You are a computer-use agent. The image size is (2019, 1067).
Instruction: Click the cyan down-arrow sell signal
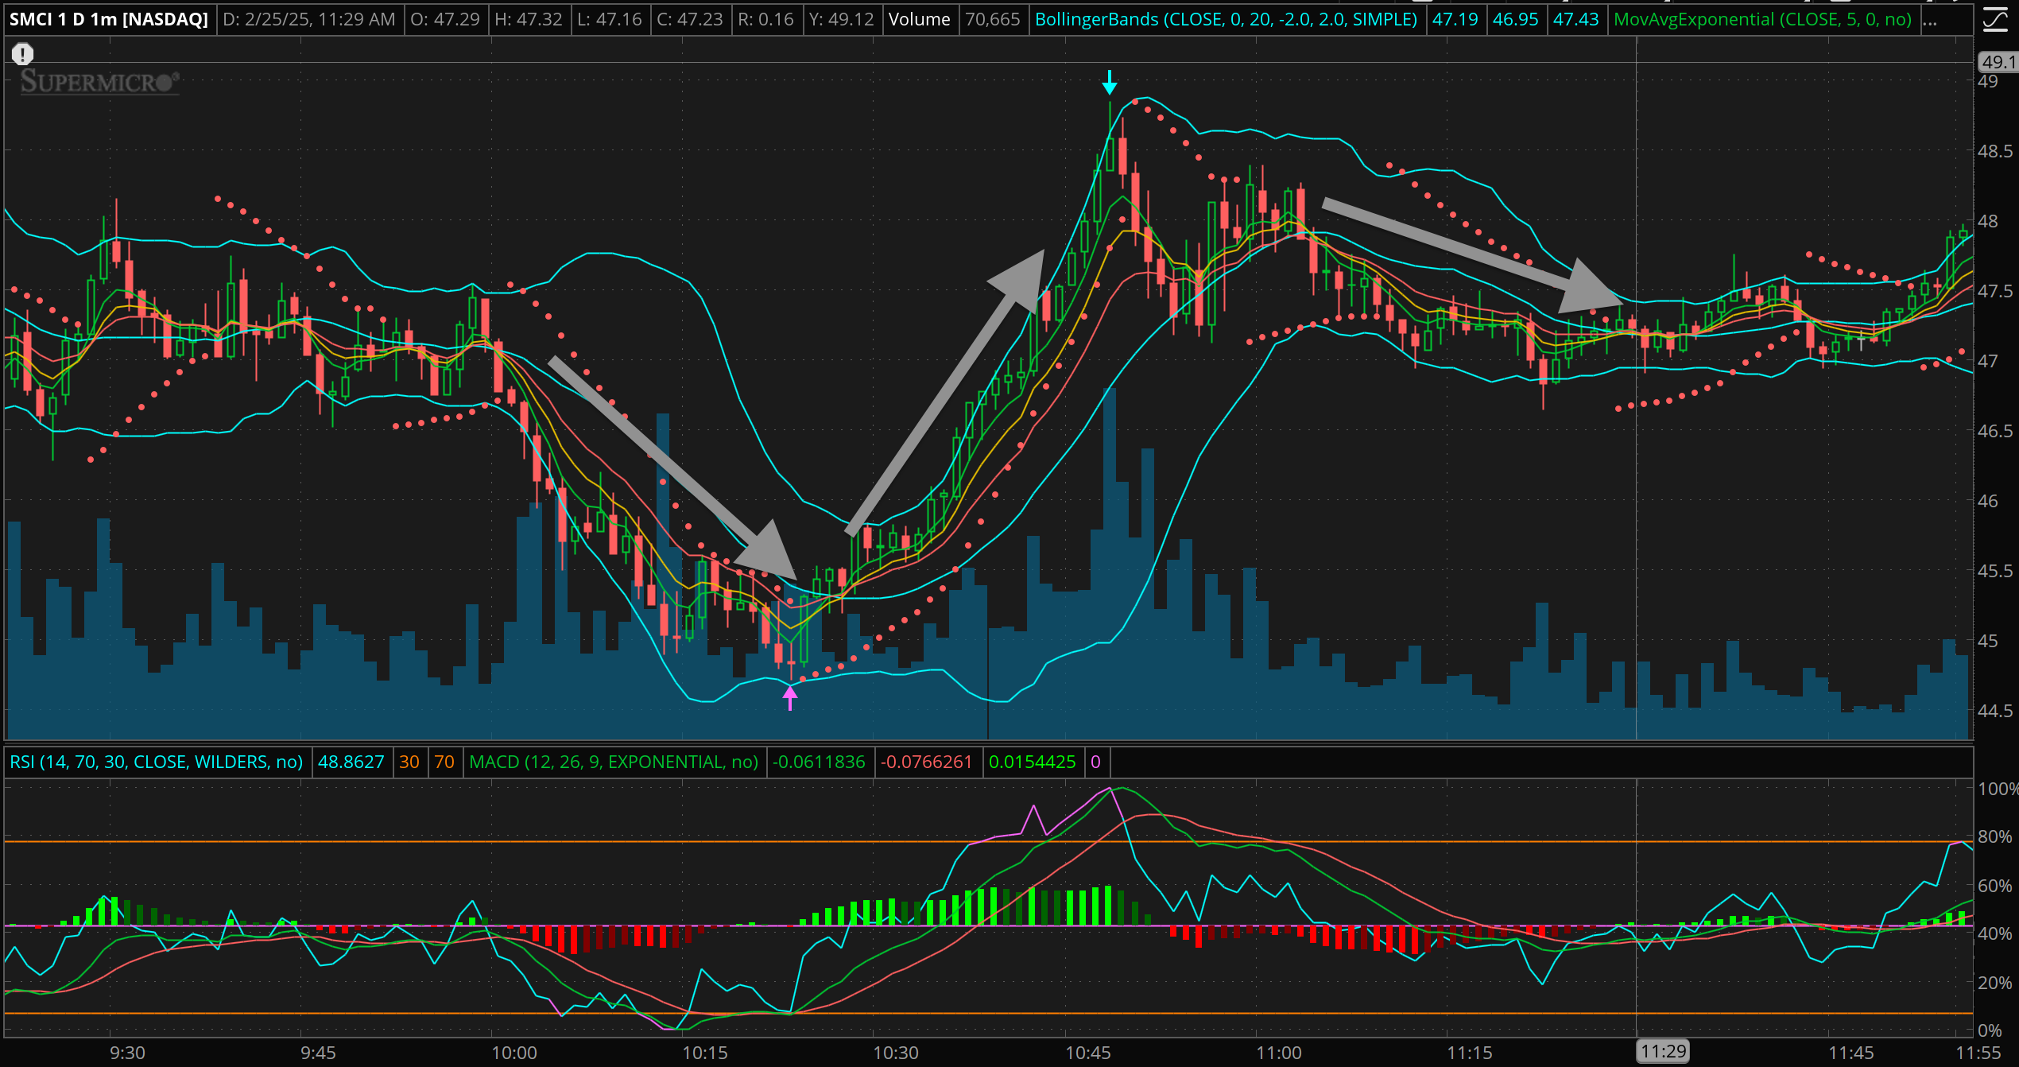tap(1110, 82)
